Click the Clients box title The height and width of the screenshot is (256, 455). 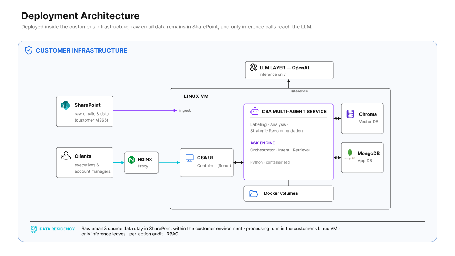pyautogui.click(x=83, y=156)
